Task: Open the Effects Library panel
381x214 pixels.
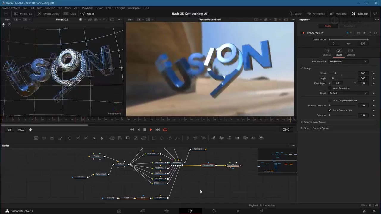Action: click(49, 14)
